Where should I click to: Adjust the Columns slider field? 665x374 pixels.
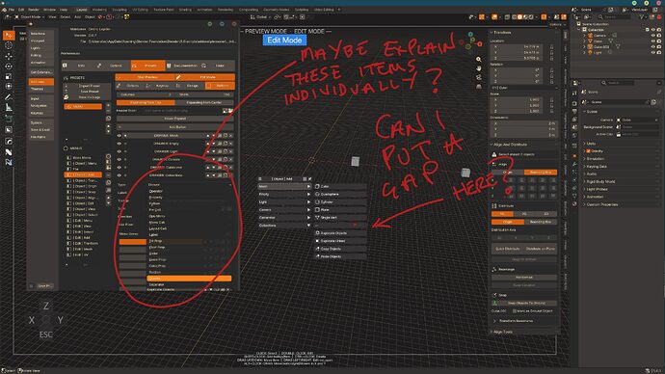pyautogui.click(x=145, y=94)
